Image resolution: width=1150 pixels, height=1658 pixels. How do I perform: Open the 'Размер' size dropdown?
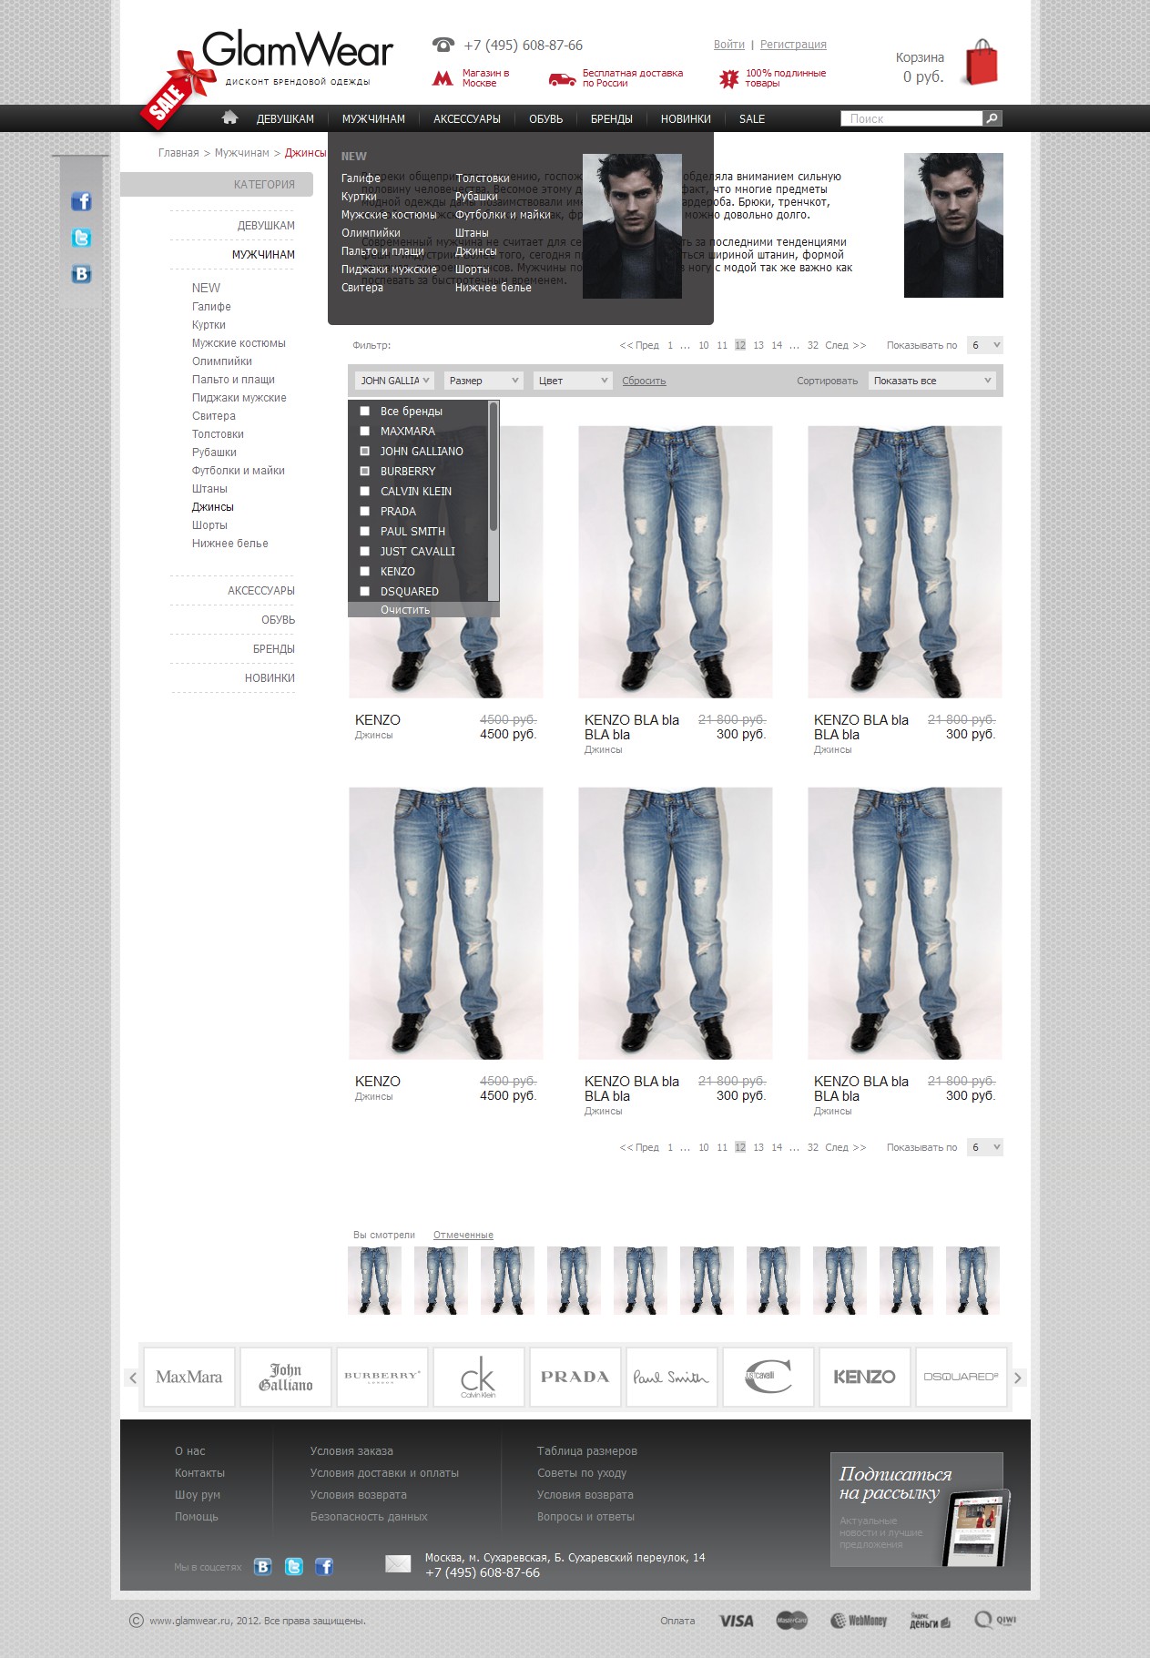[483, 381]
